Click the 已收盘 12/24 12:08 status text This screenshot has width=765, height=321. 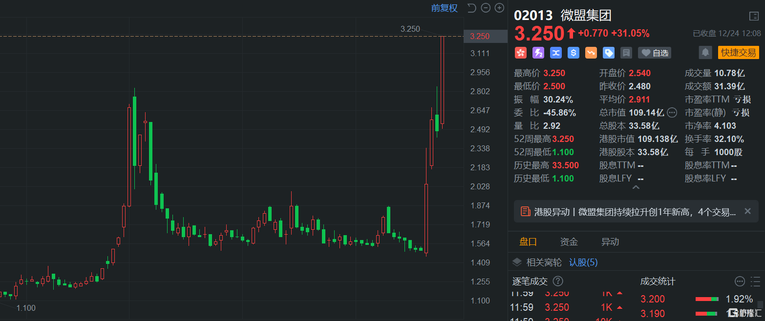click(727, 33)
